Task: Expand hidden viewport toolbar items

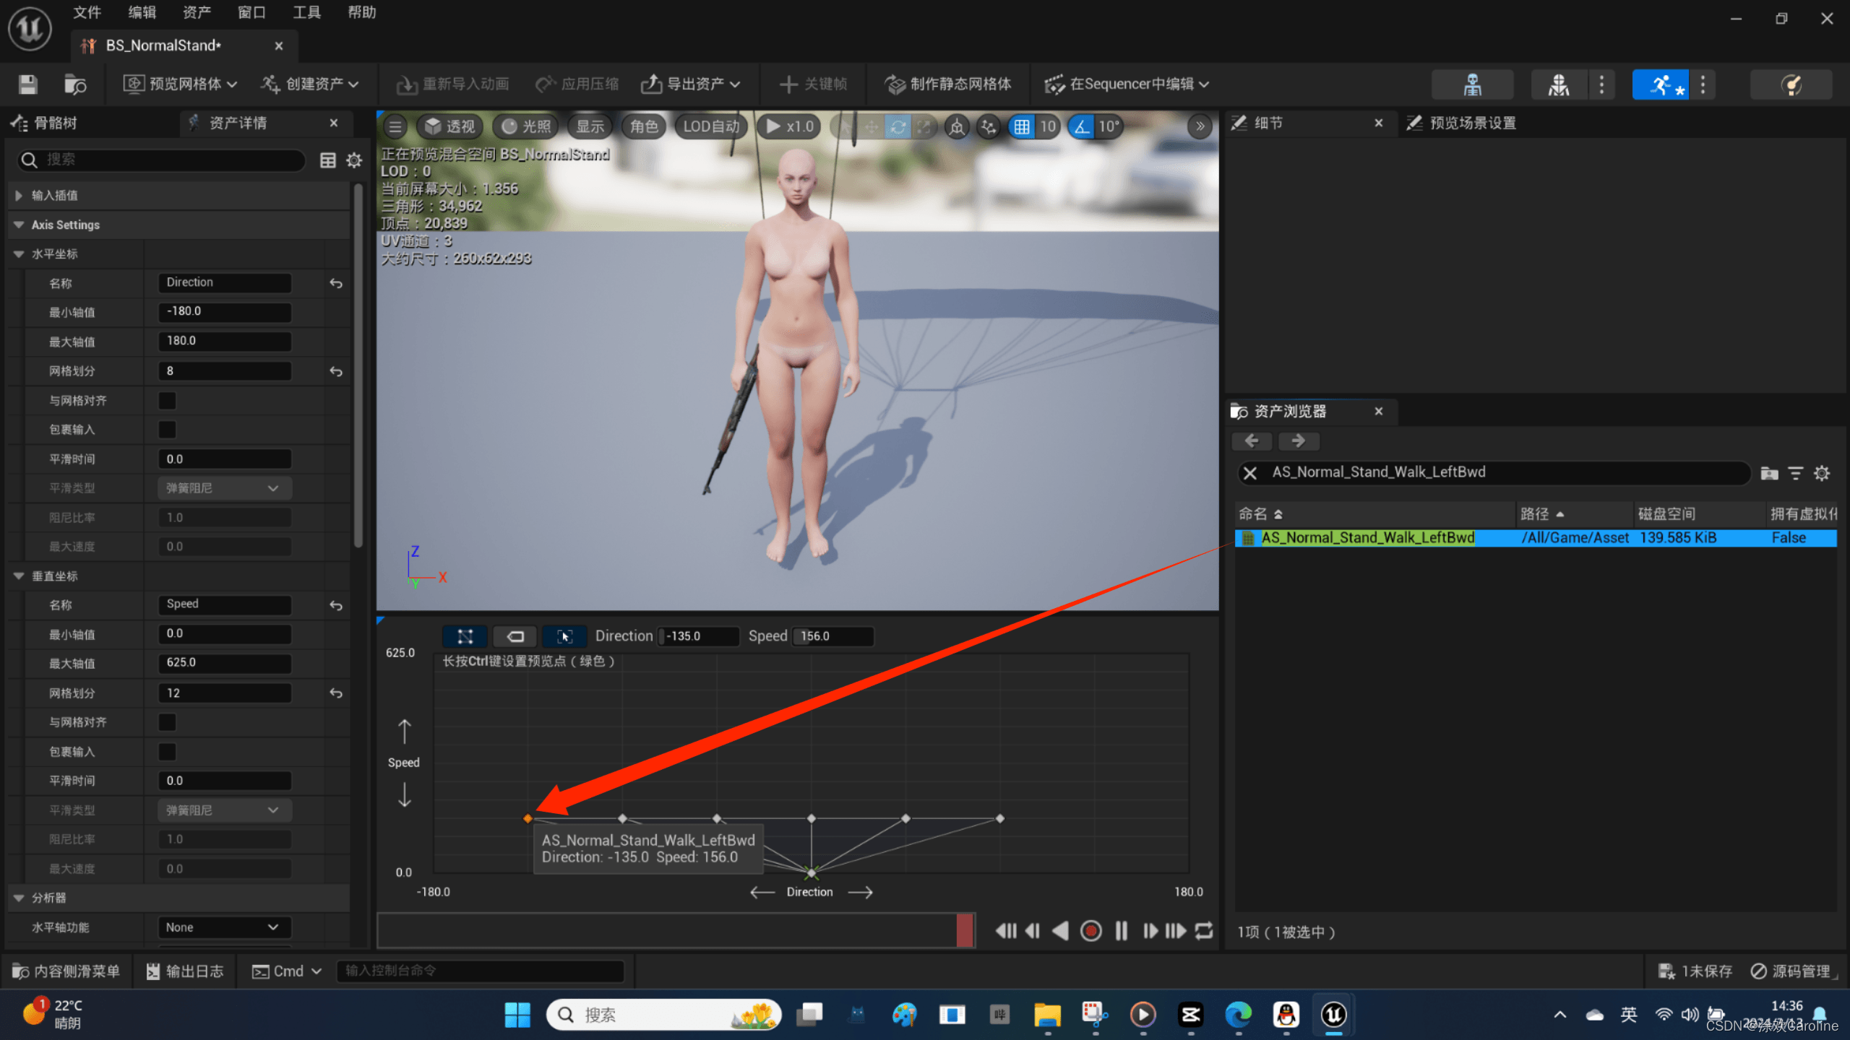Action: point(1200,127)
